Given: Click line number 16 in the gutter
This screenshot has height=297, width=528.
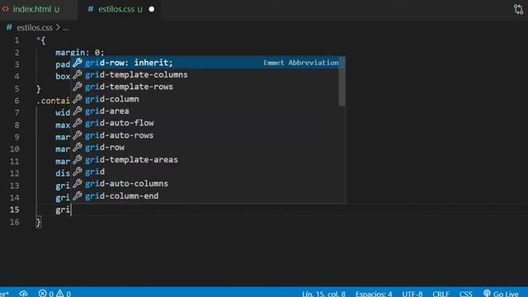Looking at the screenshot, I should (x=14, y=222).
